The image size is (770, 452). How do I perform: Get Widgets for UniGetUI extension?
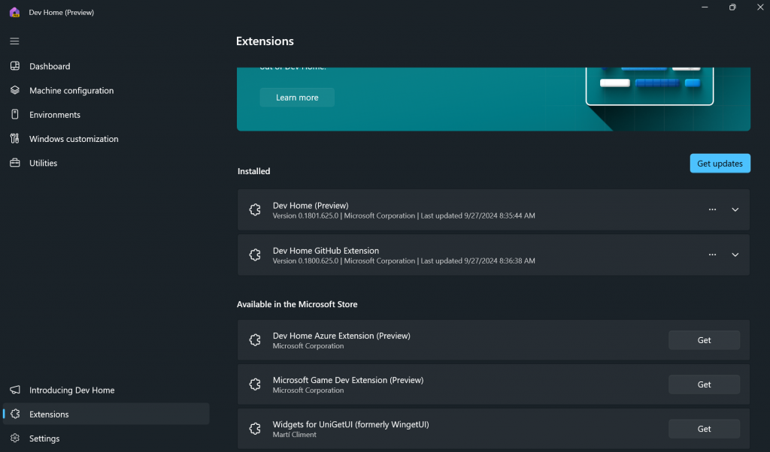[x=704, y=429]
